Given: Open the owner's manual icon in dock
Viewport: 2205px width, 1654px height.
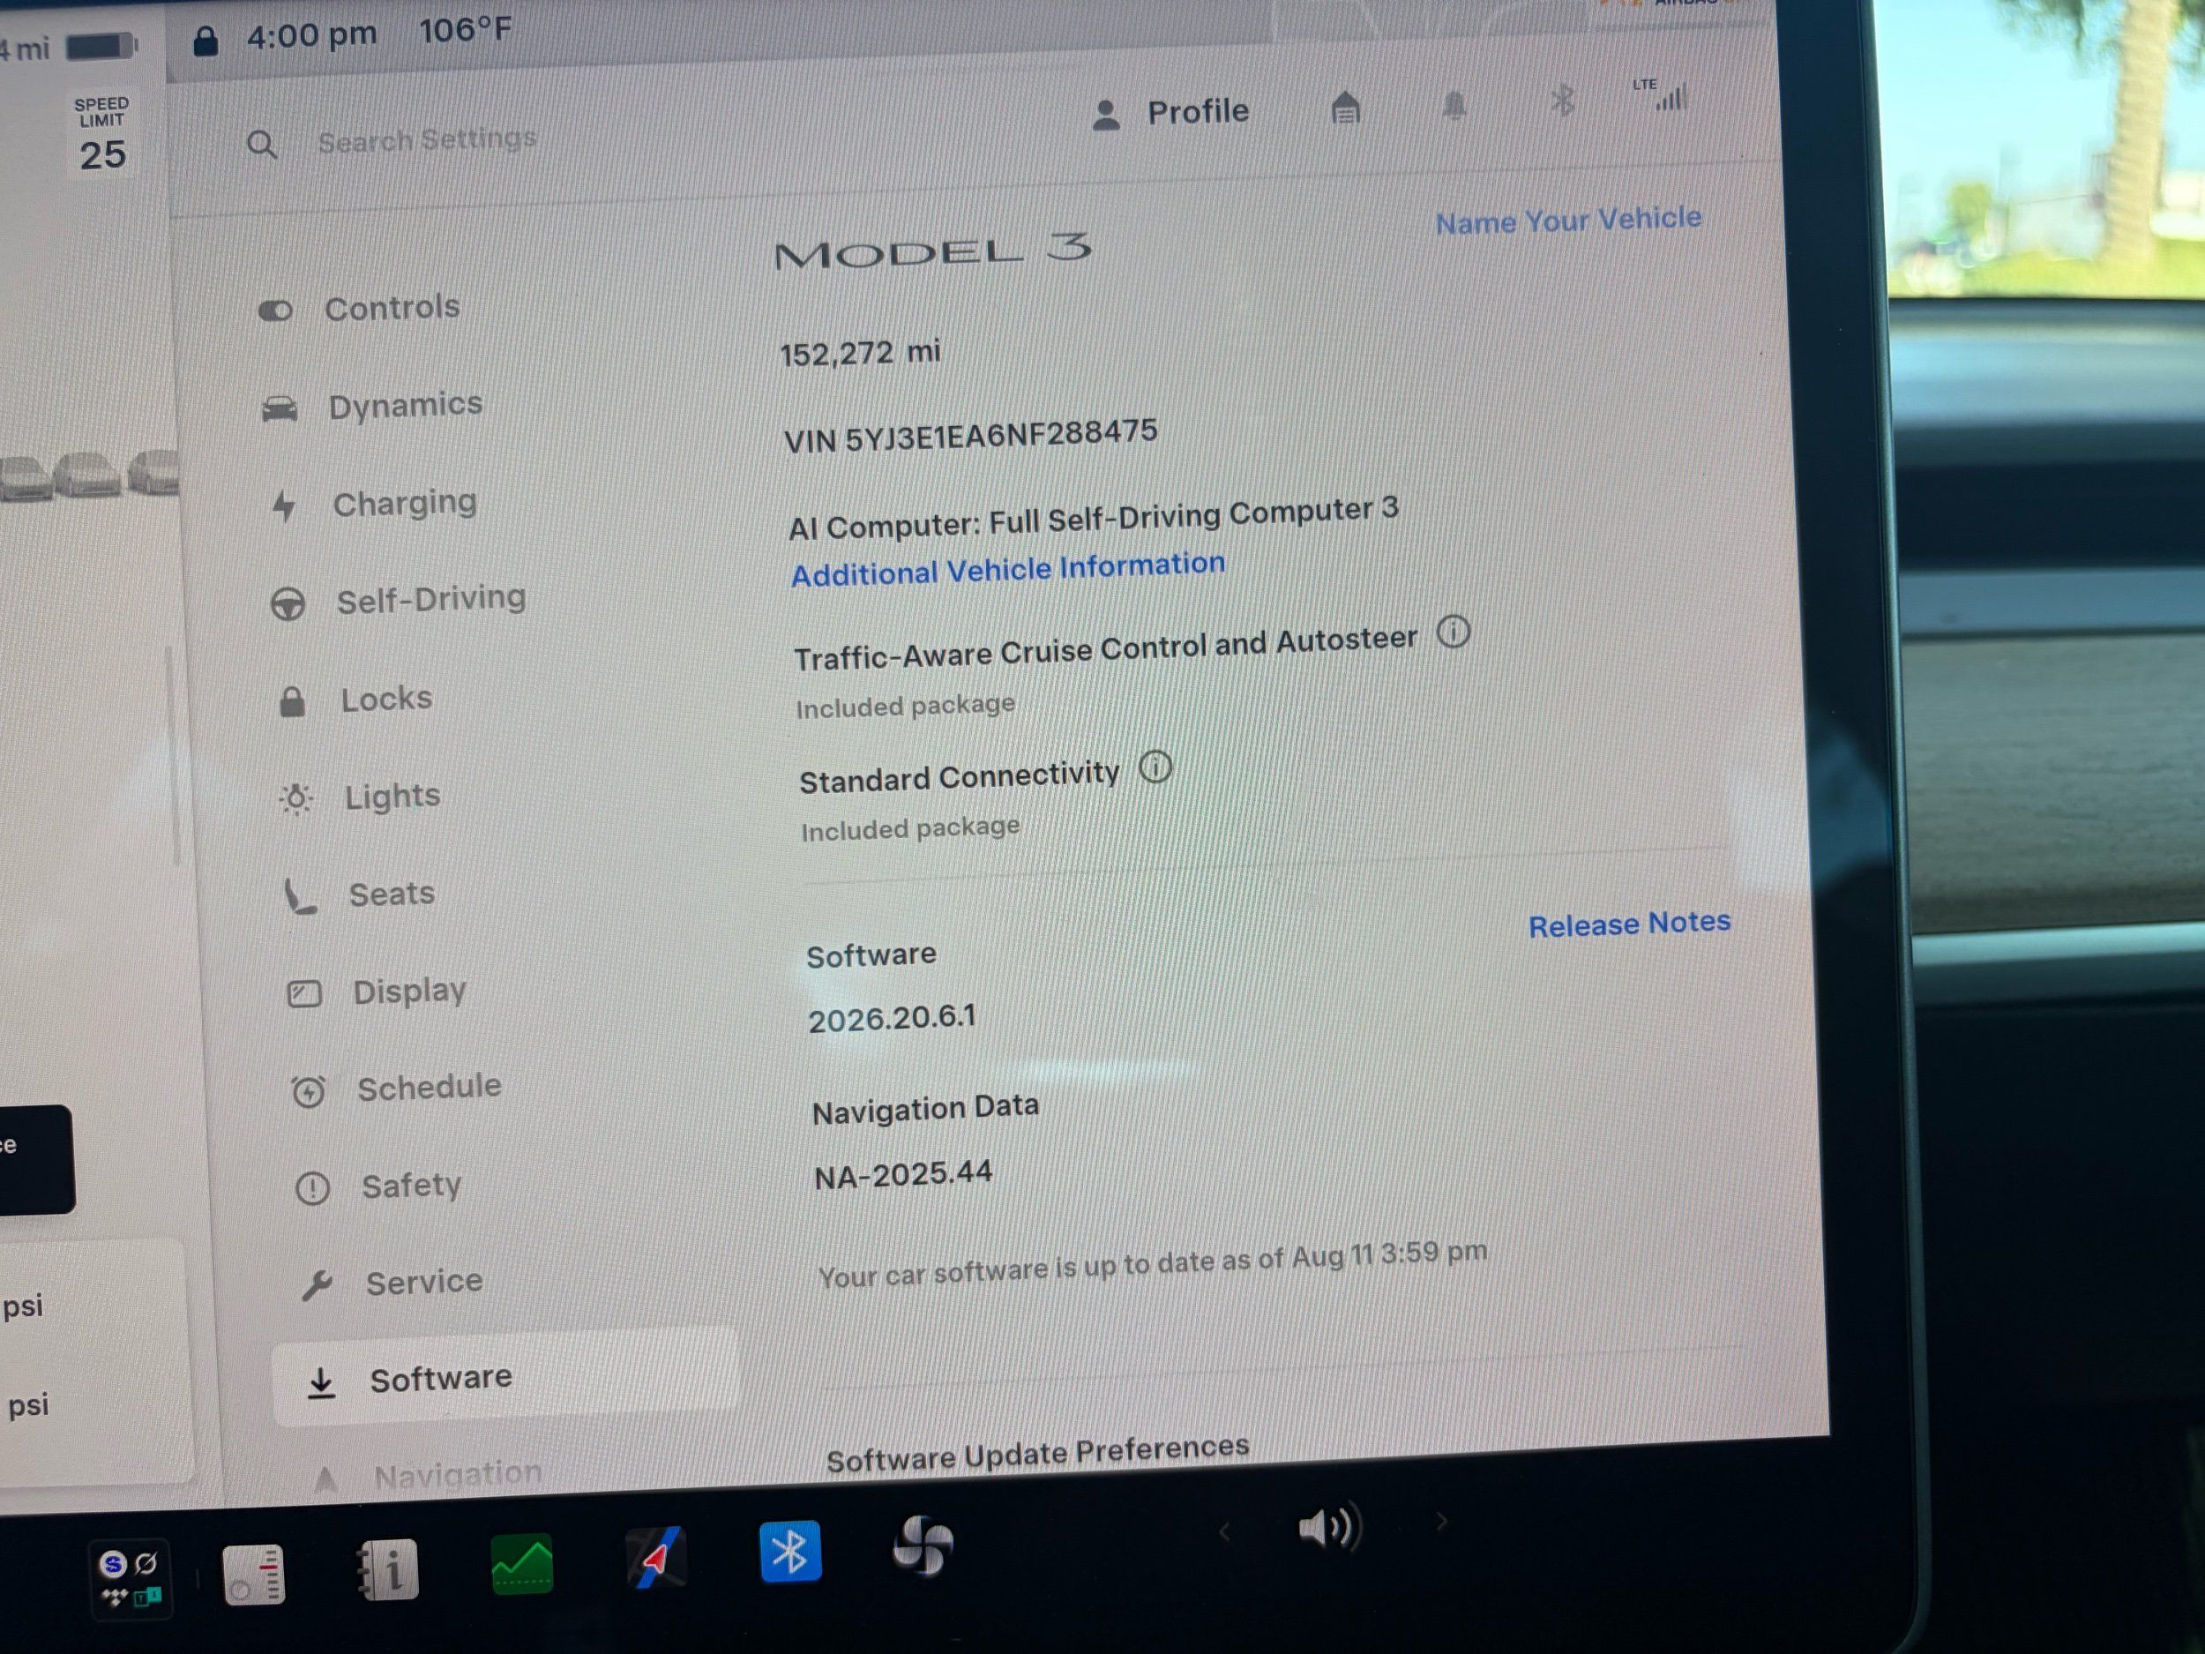Looking at the screenshot, I should (388, 1570).
